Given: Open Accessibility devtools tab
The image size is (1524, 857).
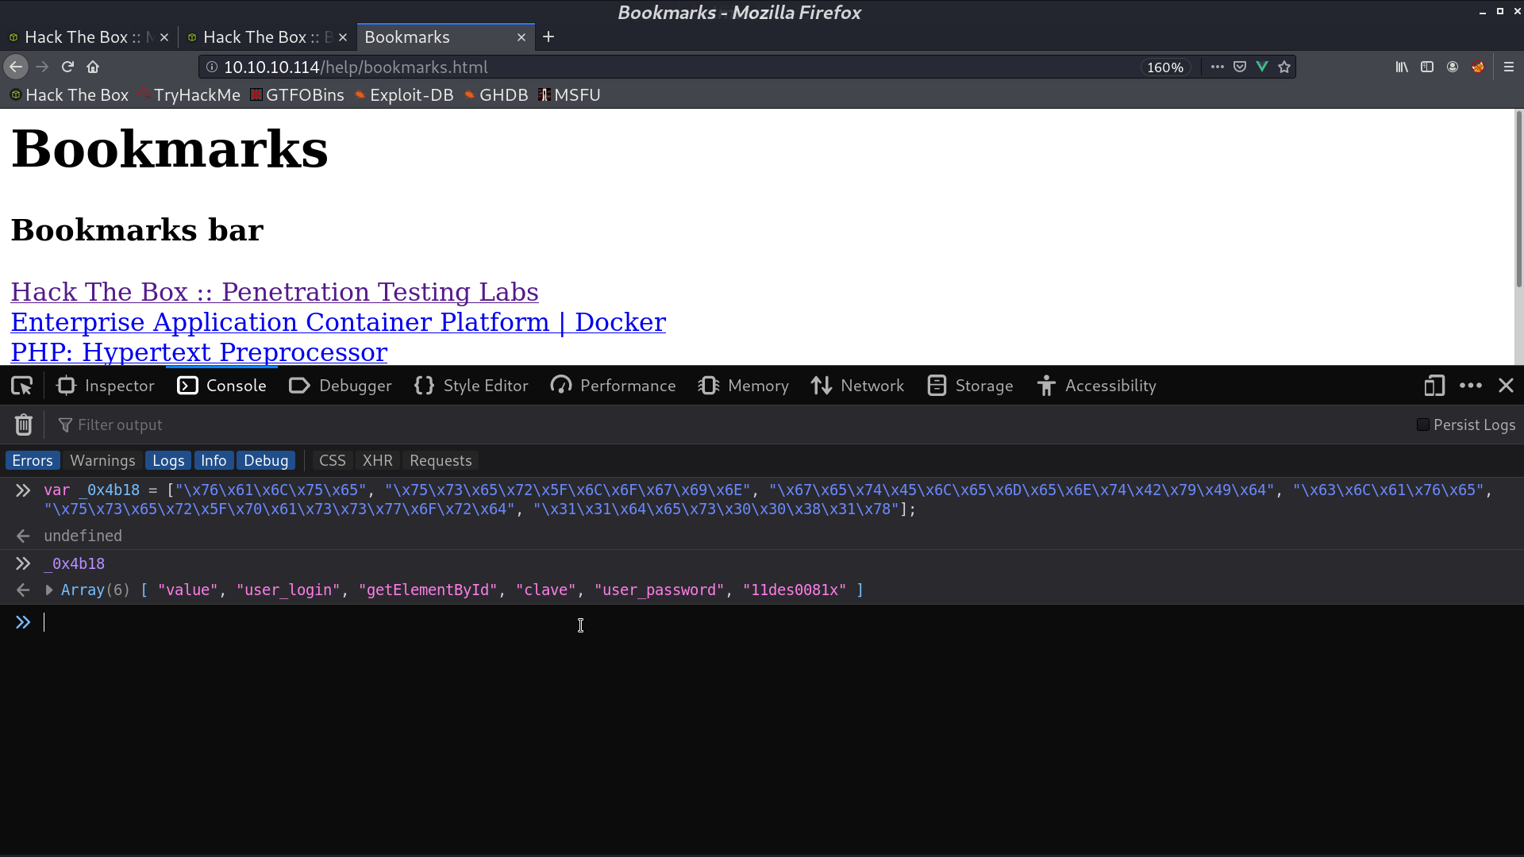Looking at the screenshot, I should coord(1096,386).
